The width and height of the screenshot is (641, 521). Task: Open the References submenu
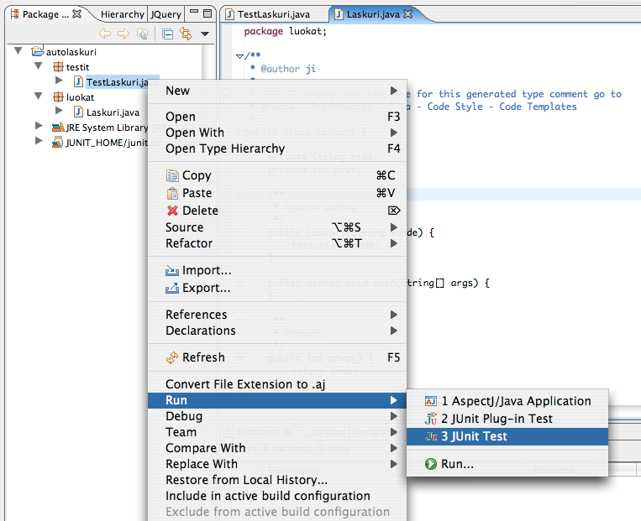tap(277, 315)
